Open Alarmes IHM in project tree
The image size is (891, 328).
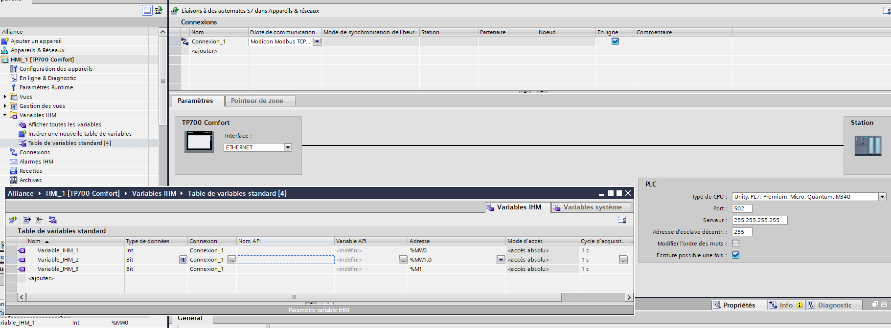point(36,162)
